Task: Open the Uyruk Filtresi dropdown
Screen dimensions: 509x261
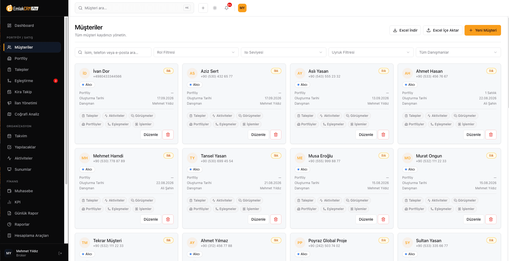Action: pyautogui.click(x=371, y=52)
